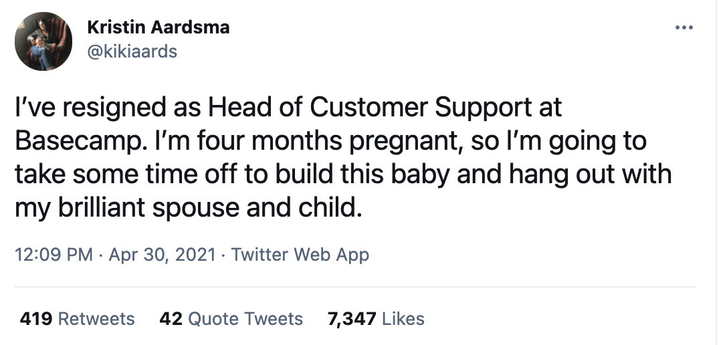This screenshot has height=345, width=721.
Task: Open Kristin Aardsma's profile picture
Action: point(43,41)
